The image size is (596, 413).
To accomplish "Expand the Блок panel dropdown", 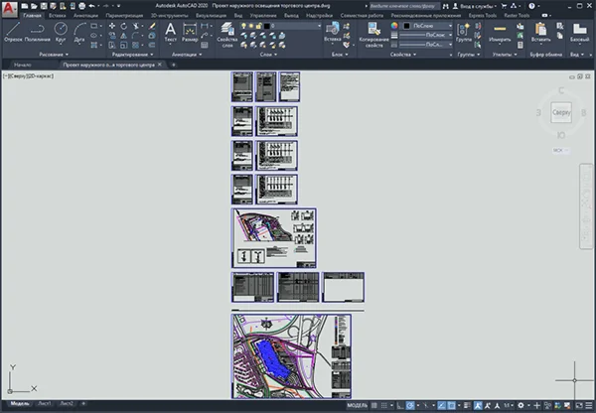I will (x=340, y=55).
